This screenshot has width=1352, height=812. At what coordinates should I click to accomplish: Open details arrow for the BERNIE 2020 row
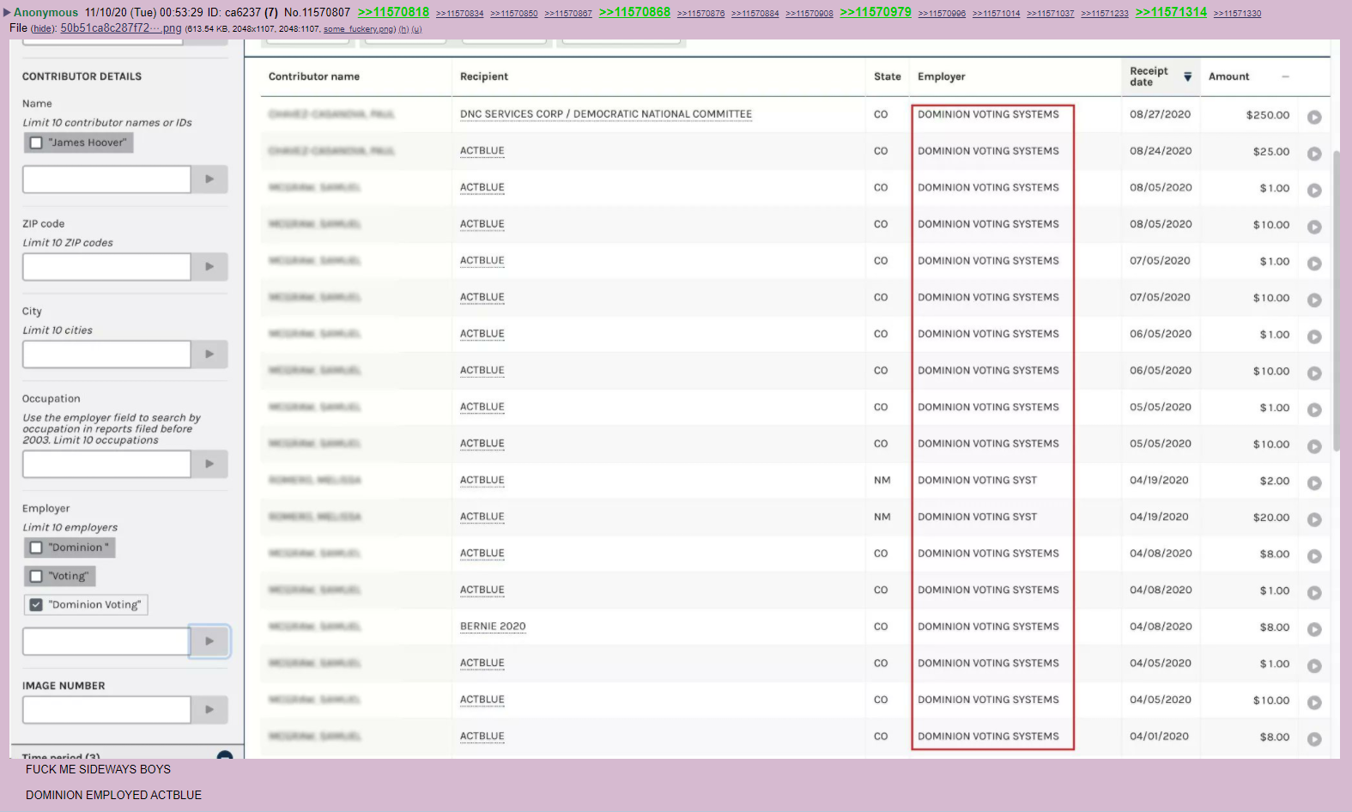click(x=1313, y=629)
